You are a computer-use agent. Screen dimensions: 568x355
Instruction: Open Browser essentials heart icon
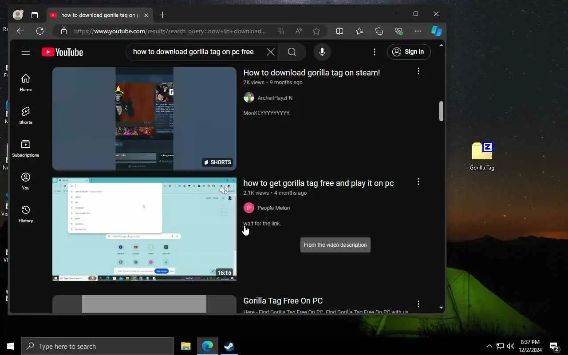point(398,31)
